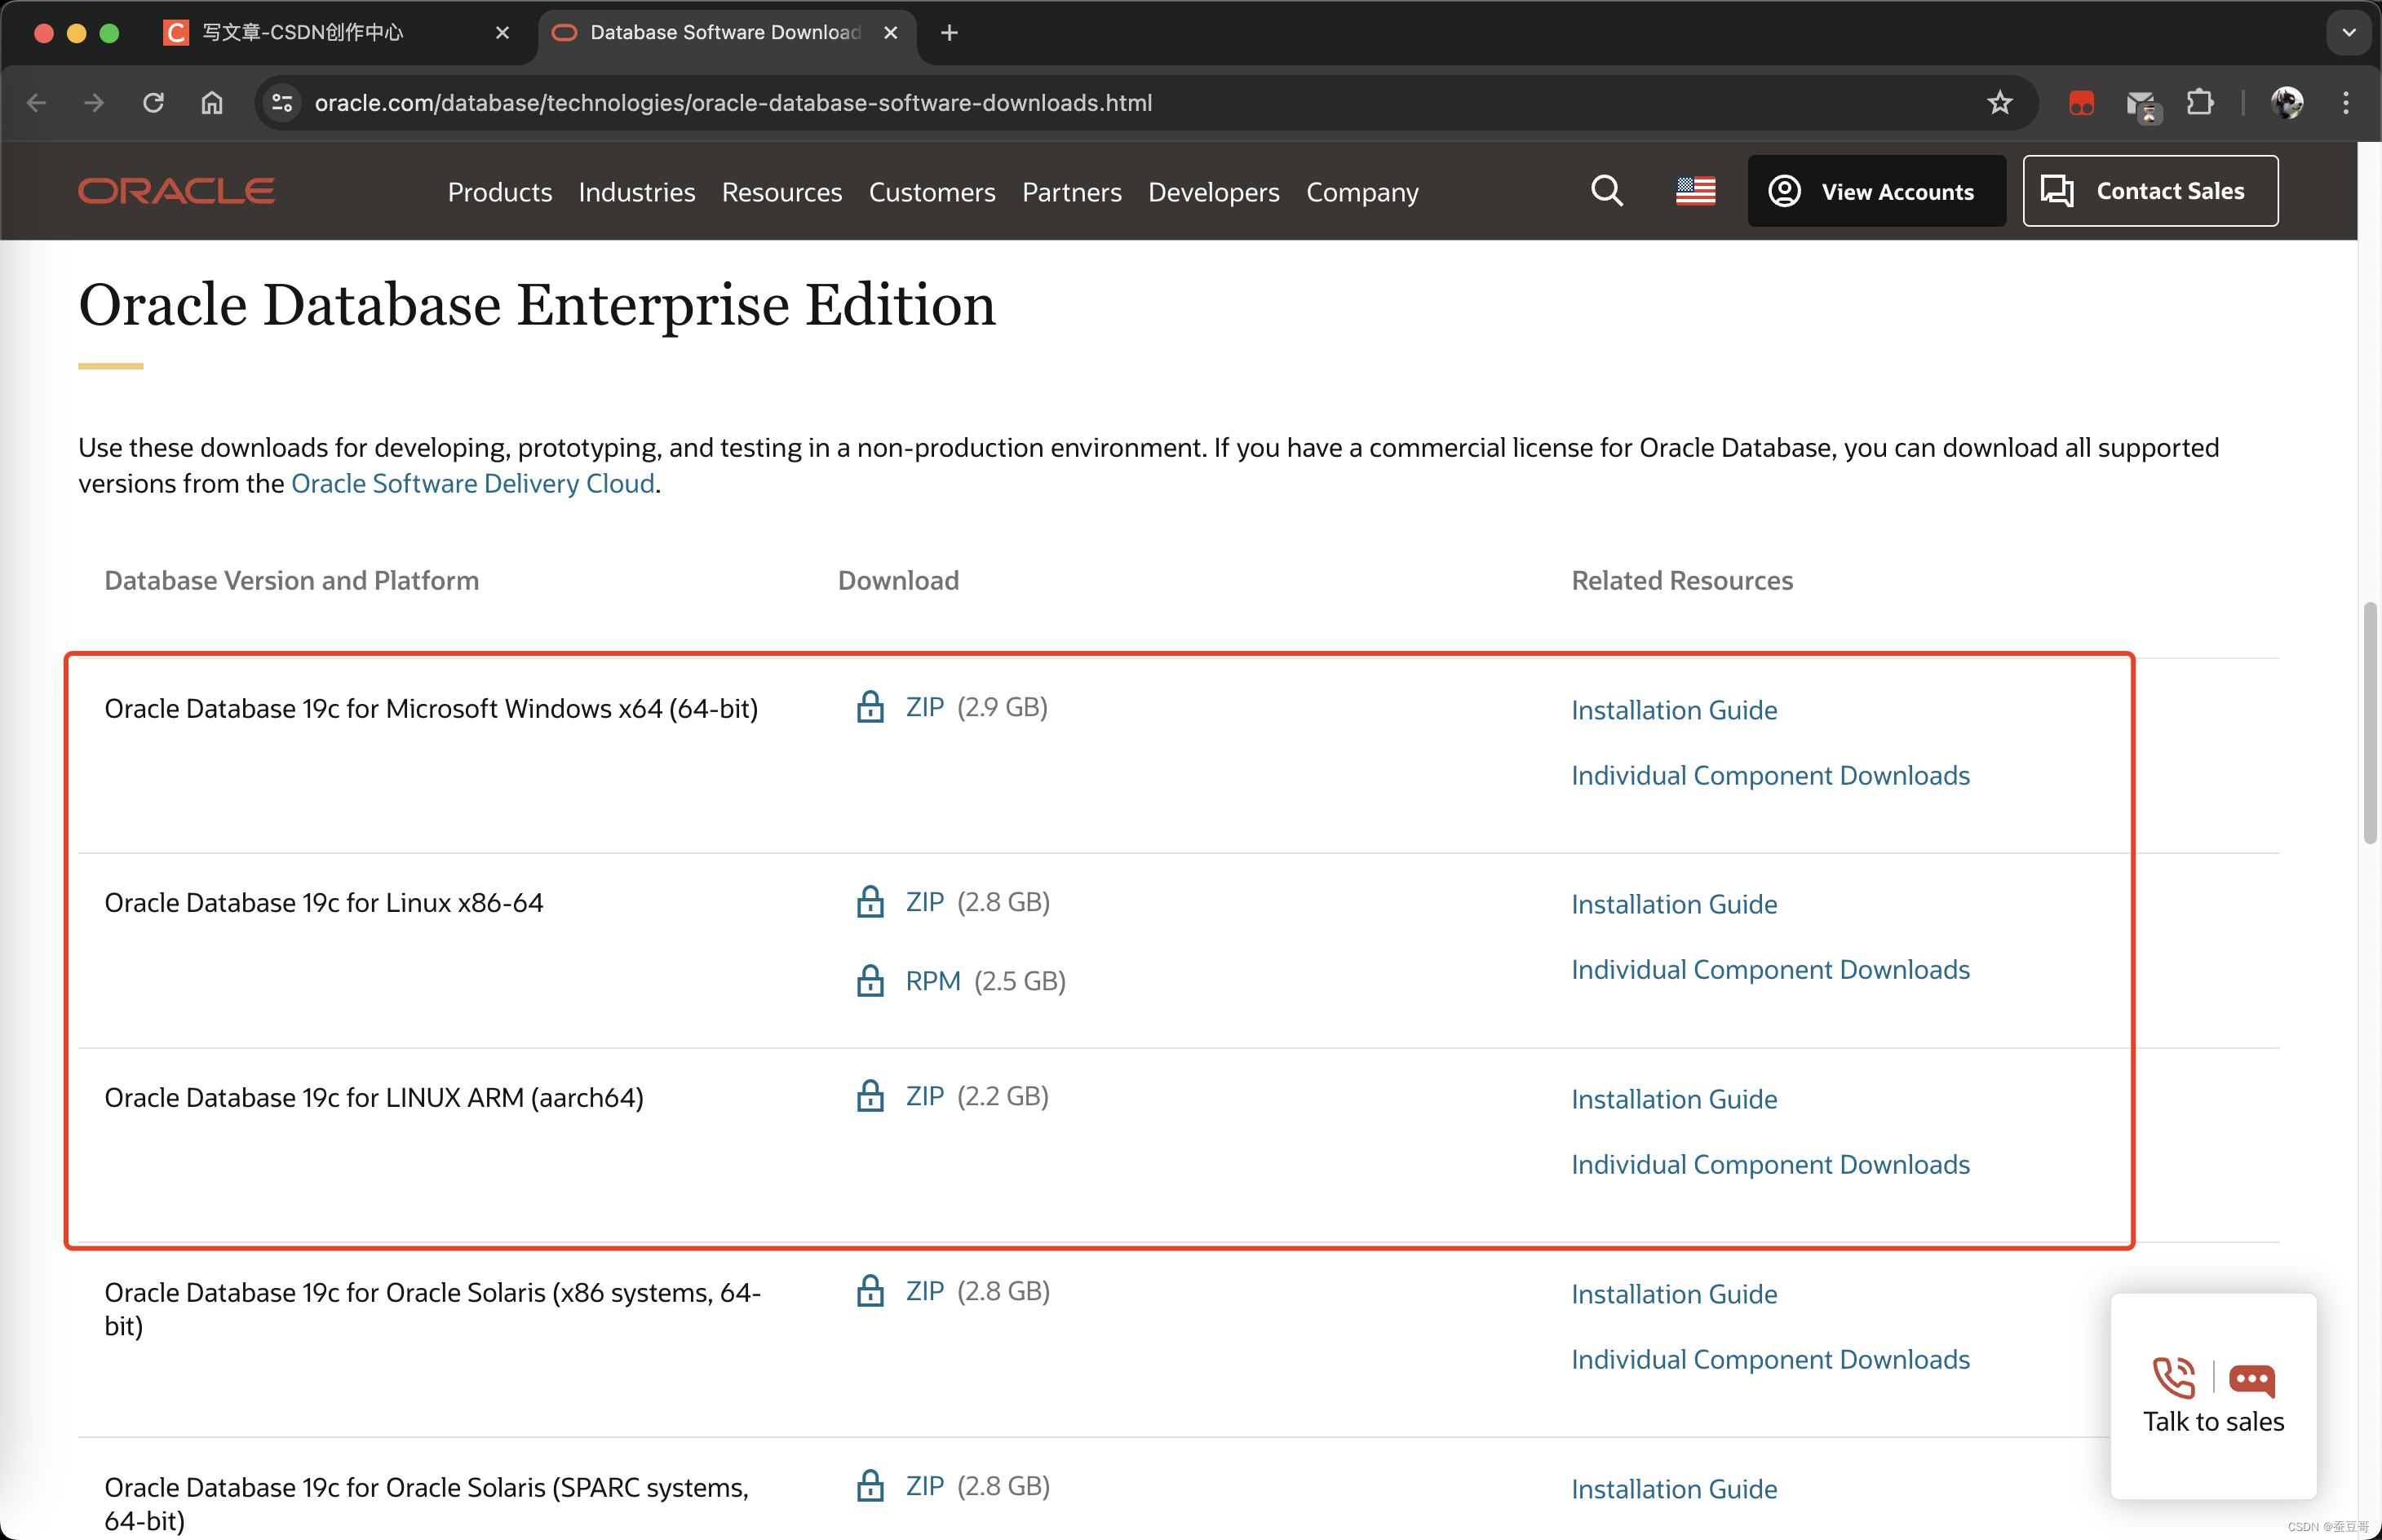Screen dimensions: 2382x1540
Task: Open Installation Guide for LINUX ARM
Action: click(x=1674, y=1099)
